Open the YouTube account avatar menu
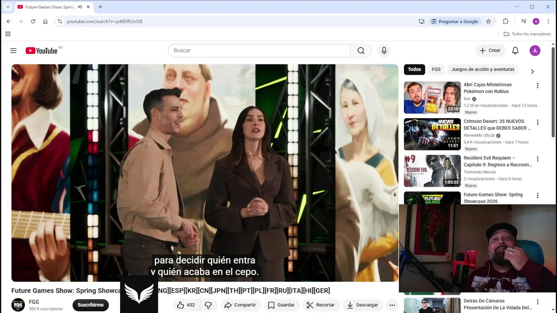The width and height of the screenshot is (557, 313). point(535,50)
